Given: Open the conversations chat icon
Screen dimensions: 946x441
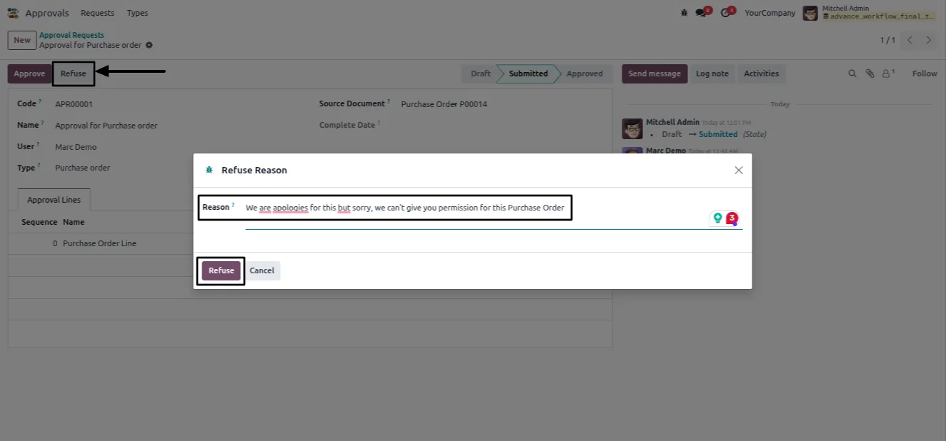Looking at the screenshot, I should pyautogui.click(x=701, y=13).
